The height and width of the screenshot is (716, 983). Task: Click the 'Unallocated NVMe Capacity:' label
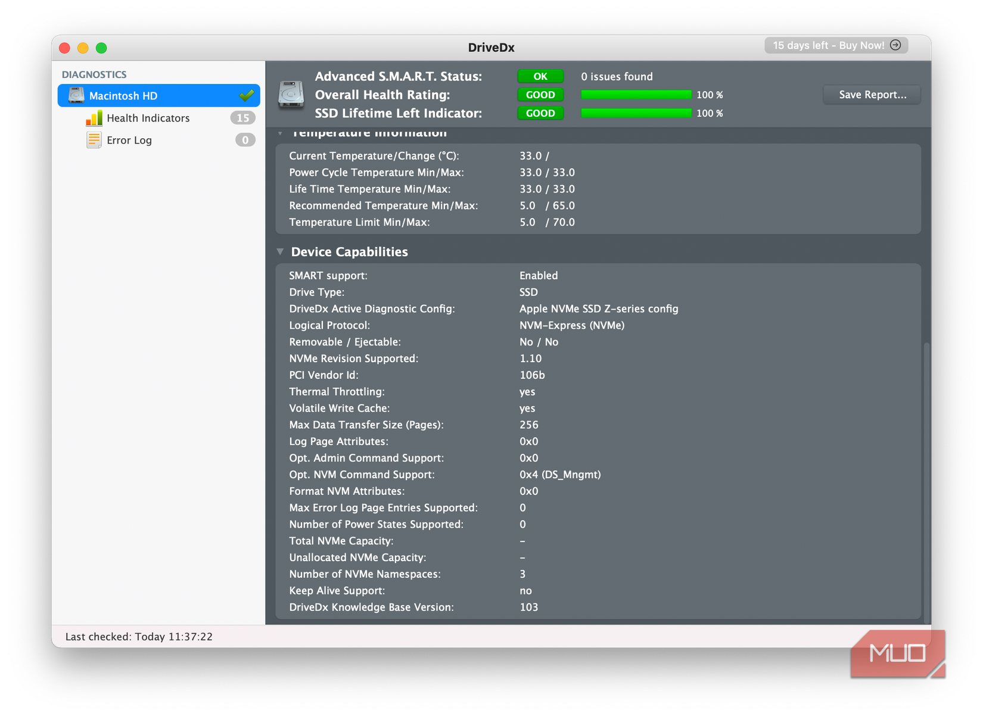click(x=357, y=558)
